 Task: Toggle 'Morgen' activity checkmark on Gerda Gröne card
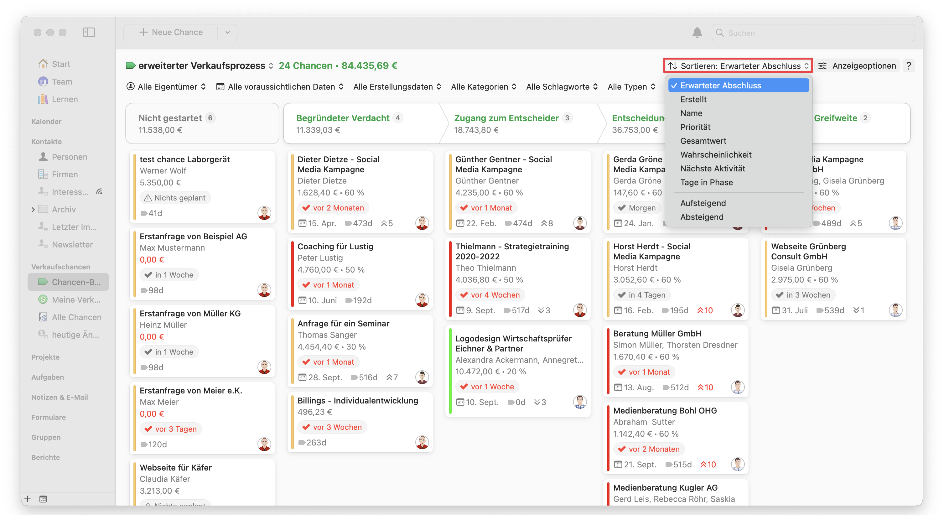pyautogui.click(x=622, y=208)
